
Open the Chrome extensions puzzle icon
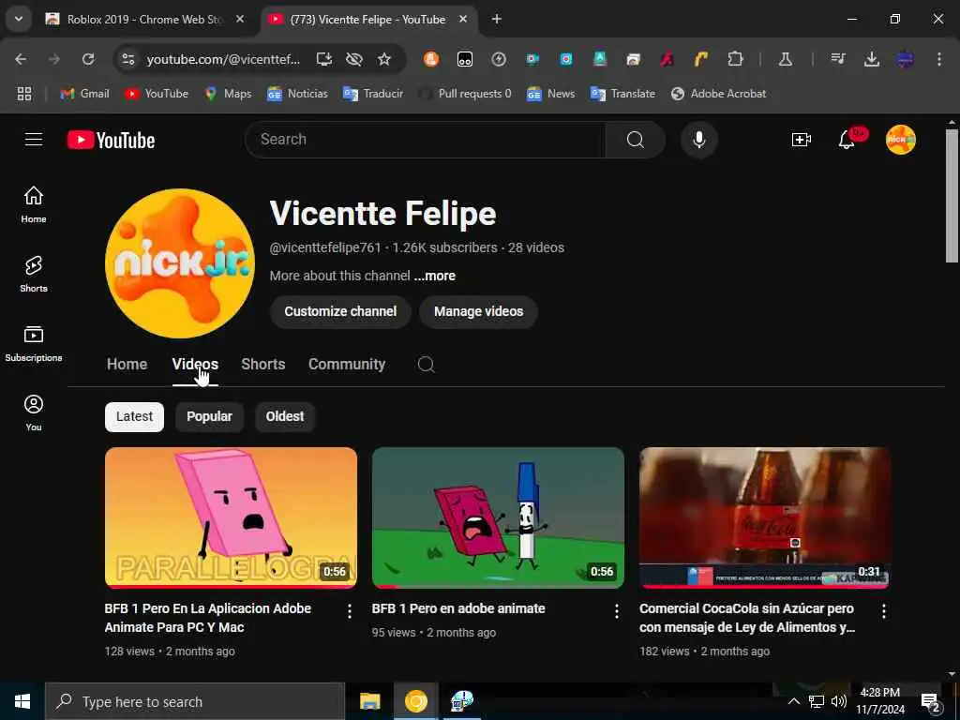735,59
